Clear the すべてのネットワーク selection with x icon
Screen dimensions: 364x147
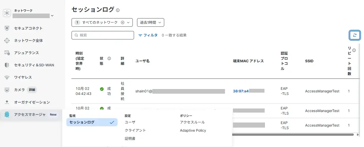pos(123,22)
